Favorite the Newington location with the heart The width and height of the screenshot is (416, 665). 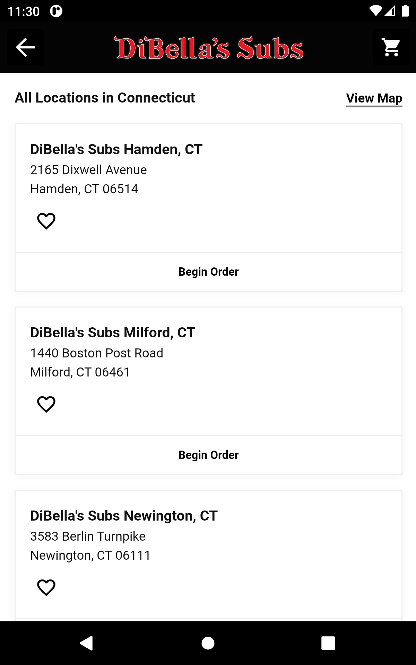coord(46,587)
